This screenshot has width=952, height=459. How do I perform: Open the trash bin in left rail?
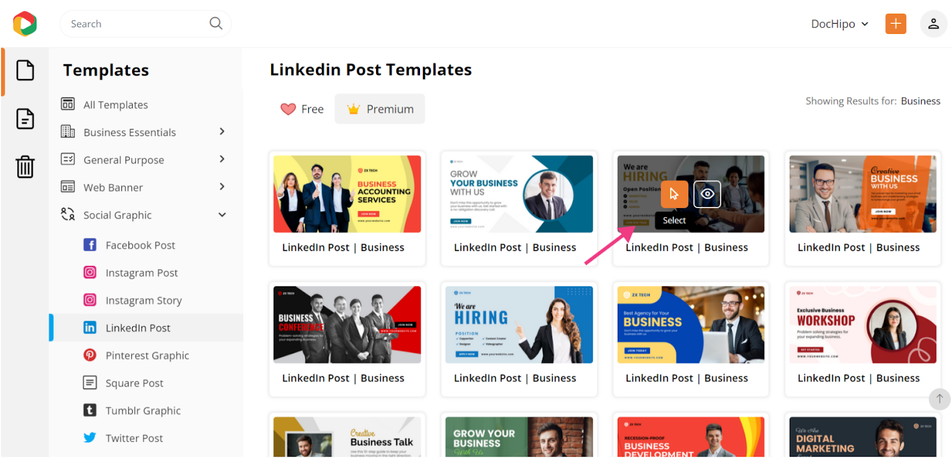click(x=25, y=167)
